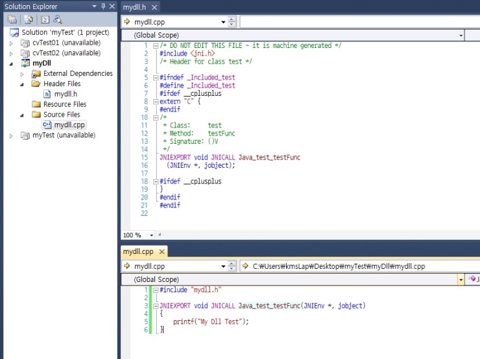The image size is (480, 359).
Task: Select the cvTest02 project icon
Action: click(x=25, y=53)
